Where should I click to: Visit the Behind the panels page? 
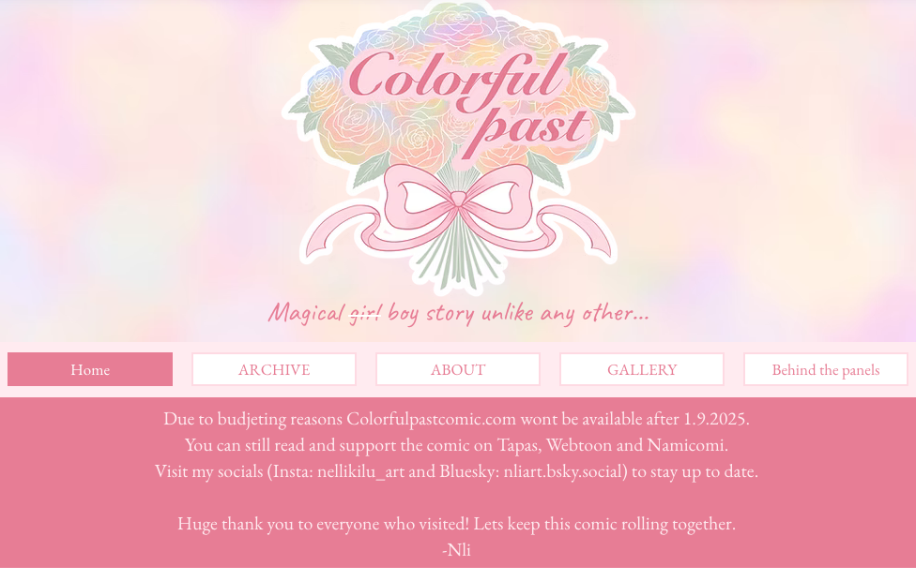pos(826,369)
